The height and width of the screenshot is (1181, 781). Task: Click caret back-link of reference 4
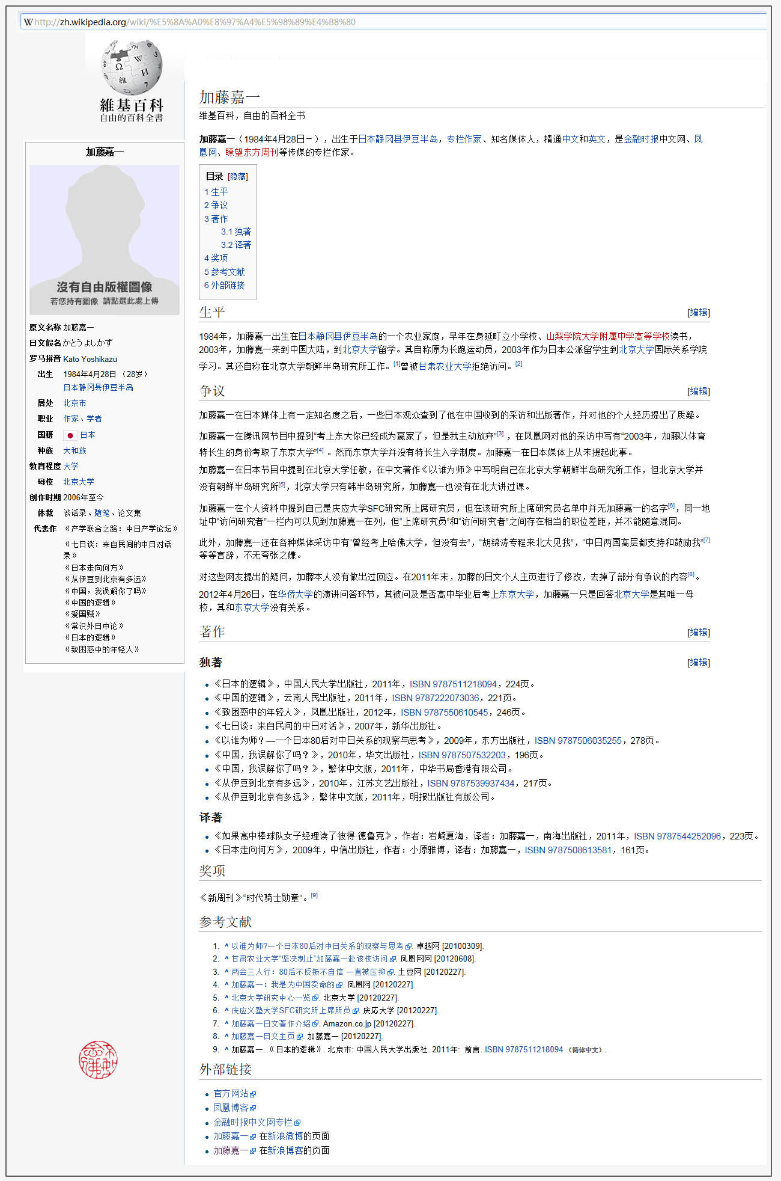click(x=226, y=984)
